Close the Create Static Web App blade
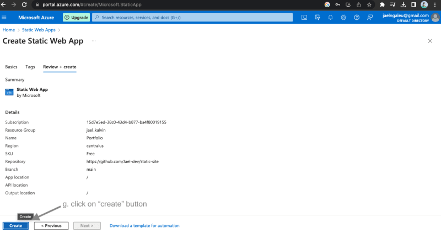The width and height of the screenshot is (441, 233). pyautogui.click(x=430, y=41)
